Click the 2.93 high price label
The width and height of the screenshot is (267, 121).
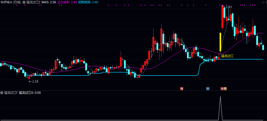click(229, 7)
